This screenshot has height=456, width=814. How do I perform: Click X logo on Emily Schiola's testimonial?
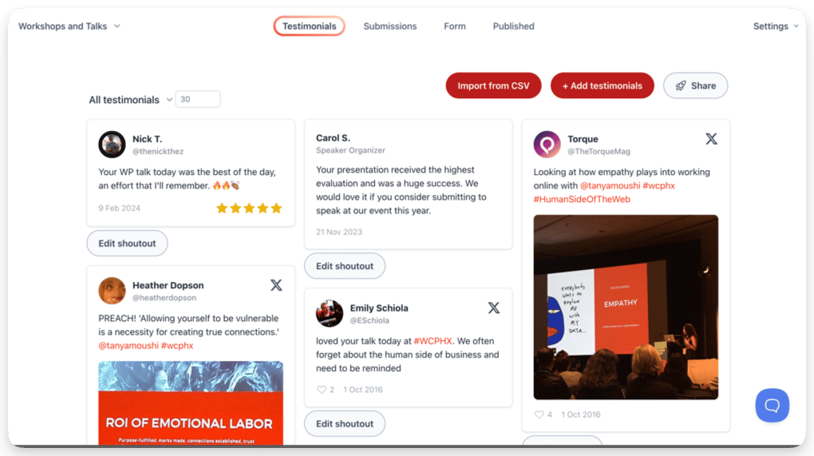(x=494, y=308)
